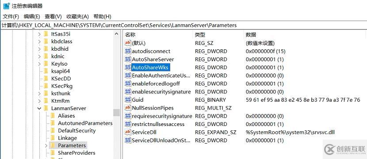Click the registry path address bar
This screenshot has width=367, height=159.
(183, 25)
